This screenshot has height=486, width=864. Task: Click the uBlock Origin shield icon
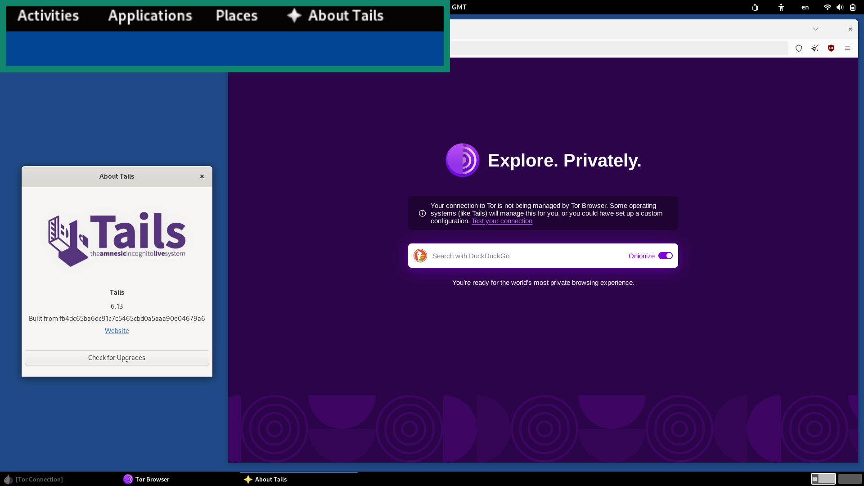pos(831,48)
